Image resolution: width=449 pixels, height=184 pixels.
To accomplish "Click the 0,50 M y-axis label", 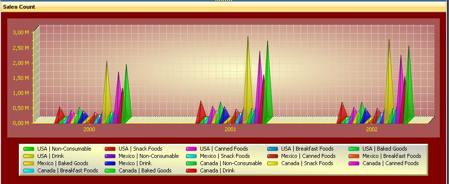I will click(x=21, y=108).
